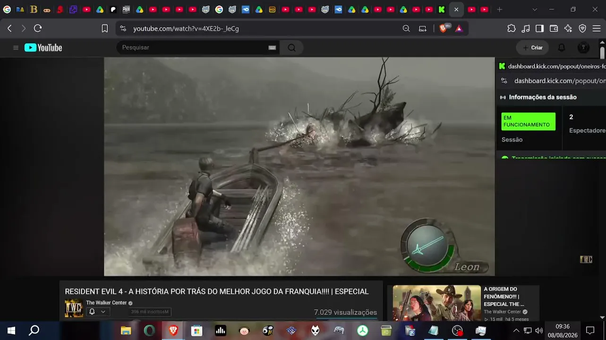Click The Walker Center channel name

pyautogui.click(x=106, y=303)
